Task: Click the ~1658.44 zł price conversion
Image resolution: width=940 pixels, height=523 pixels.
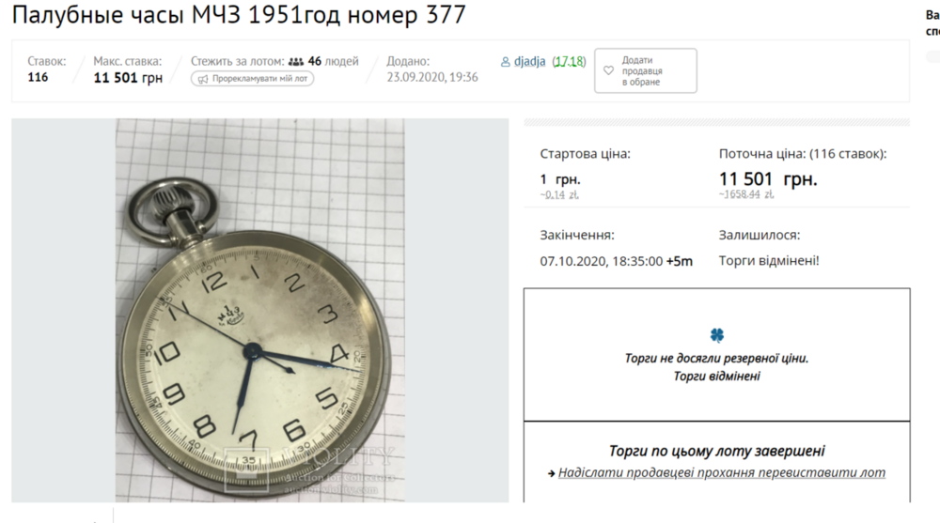Action: click(x=746, y=194)
